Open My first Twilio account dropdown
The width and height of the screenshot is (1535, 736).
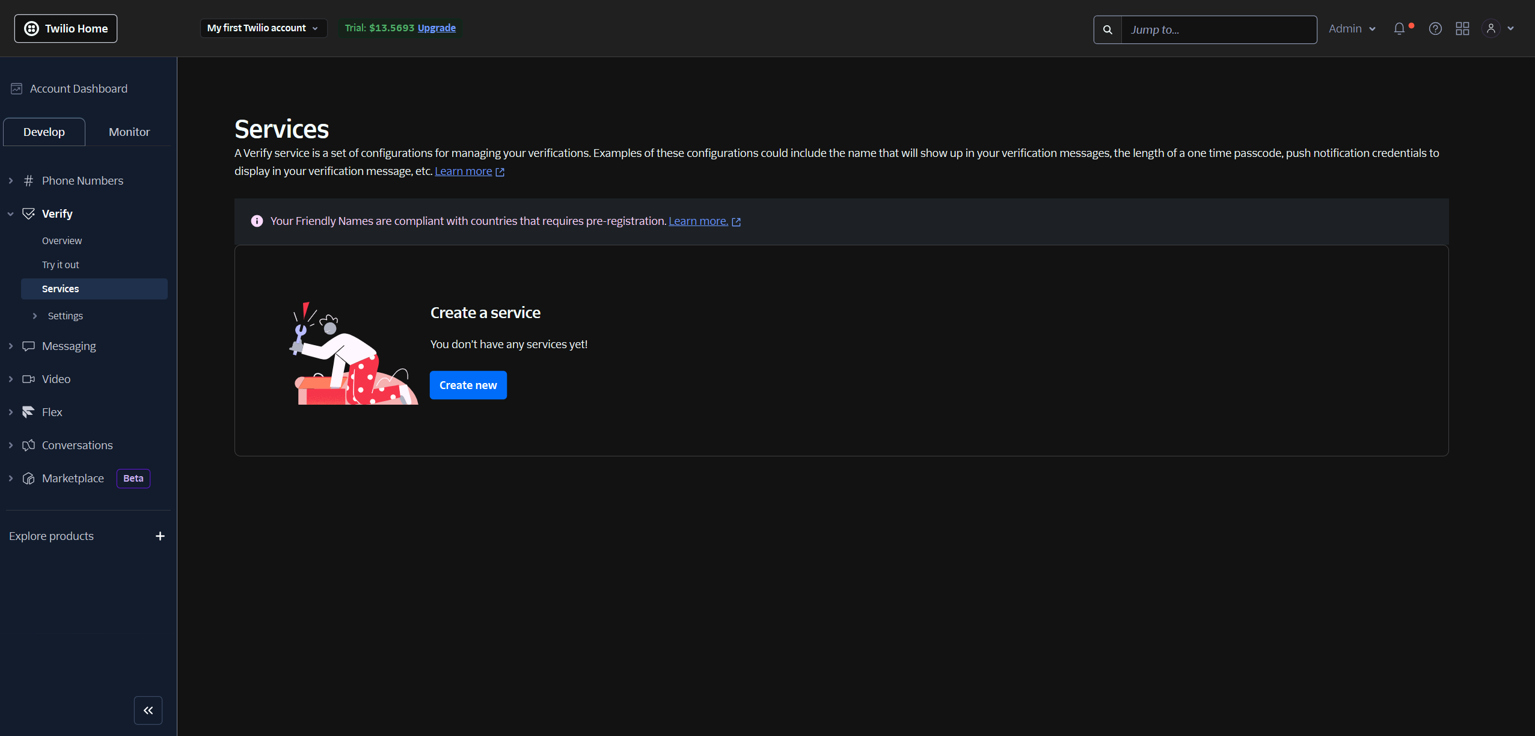[x=263, y=28]
